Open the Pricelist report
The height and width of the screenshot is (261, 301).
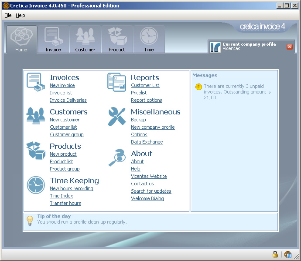[139, 93]
